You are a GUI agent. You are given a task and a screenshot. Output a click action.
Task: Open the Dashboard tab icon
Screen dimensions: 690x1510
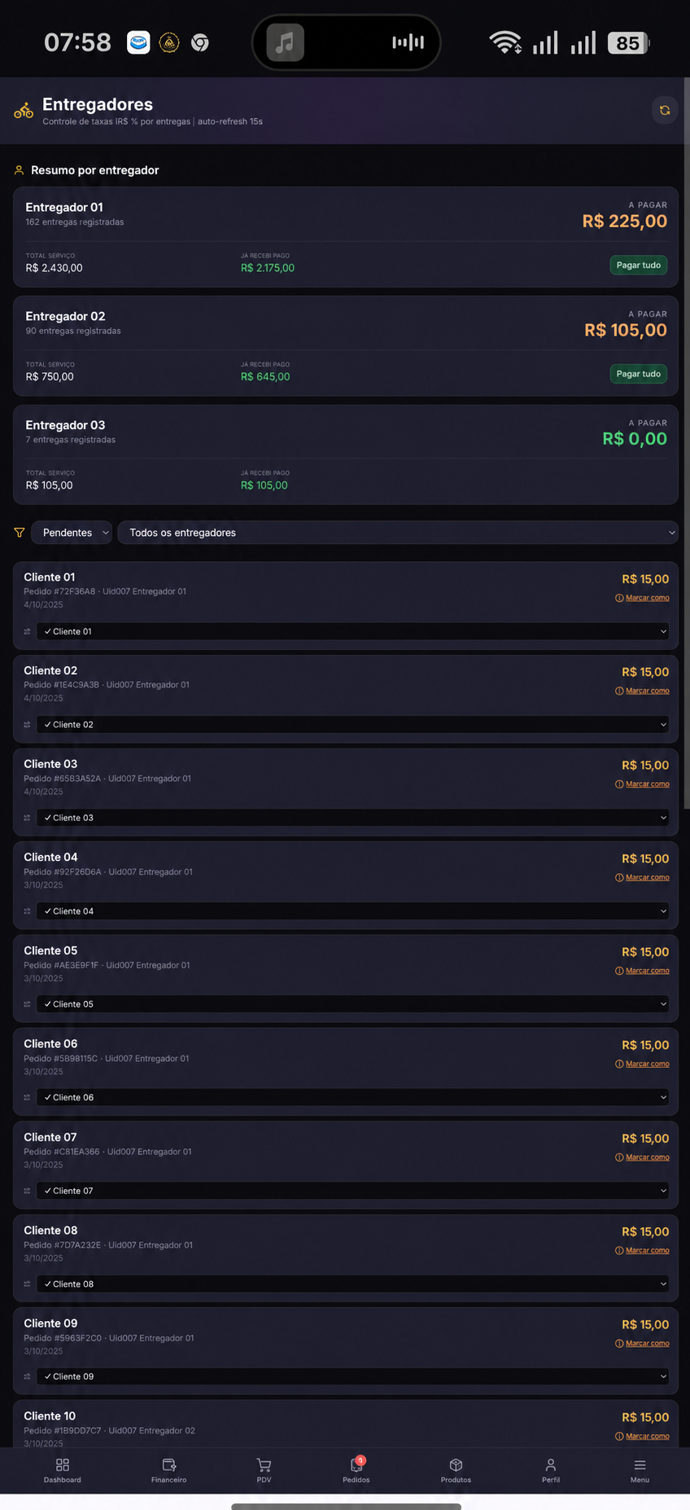(x=63, y=1464)
